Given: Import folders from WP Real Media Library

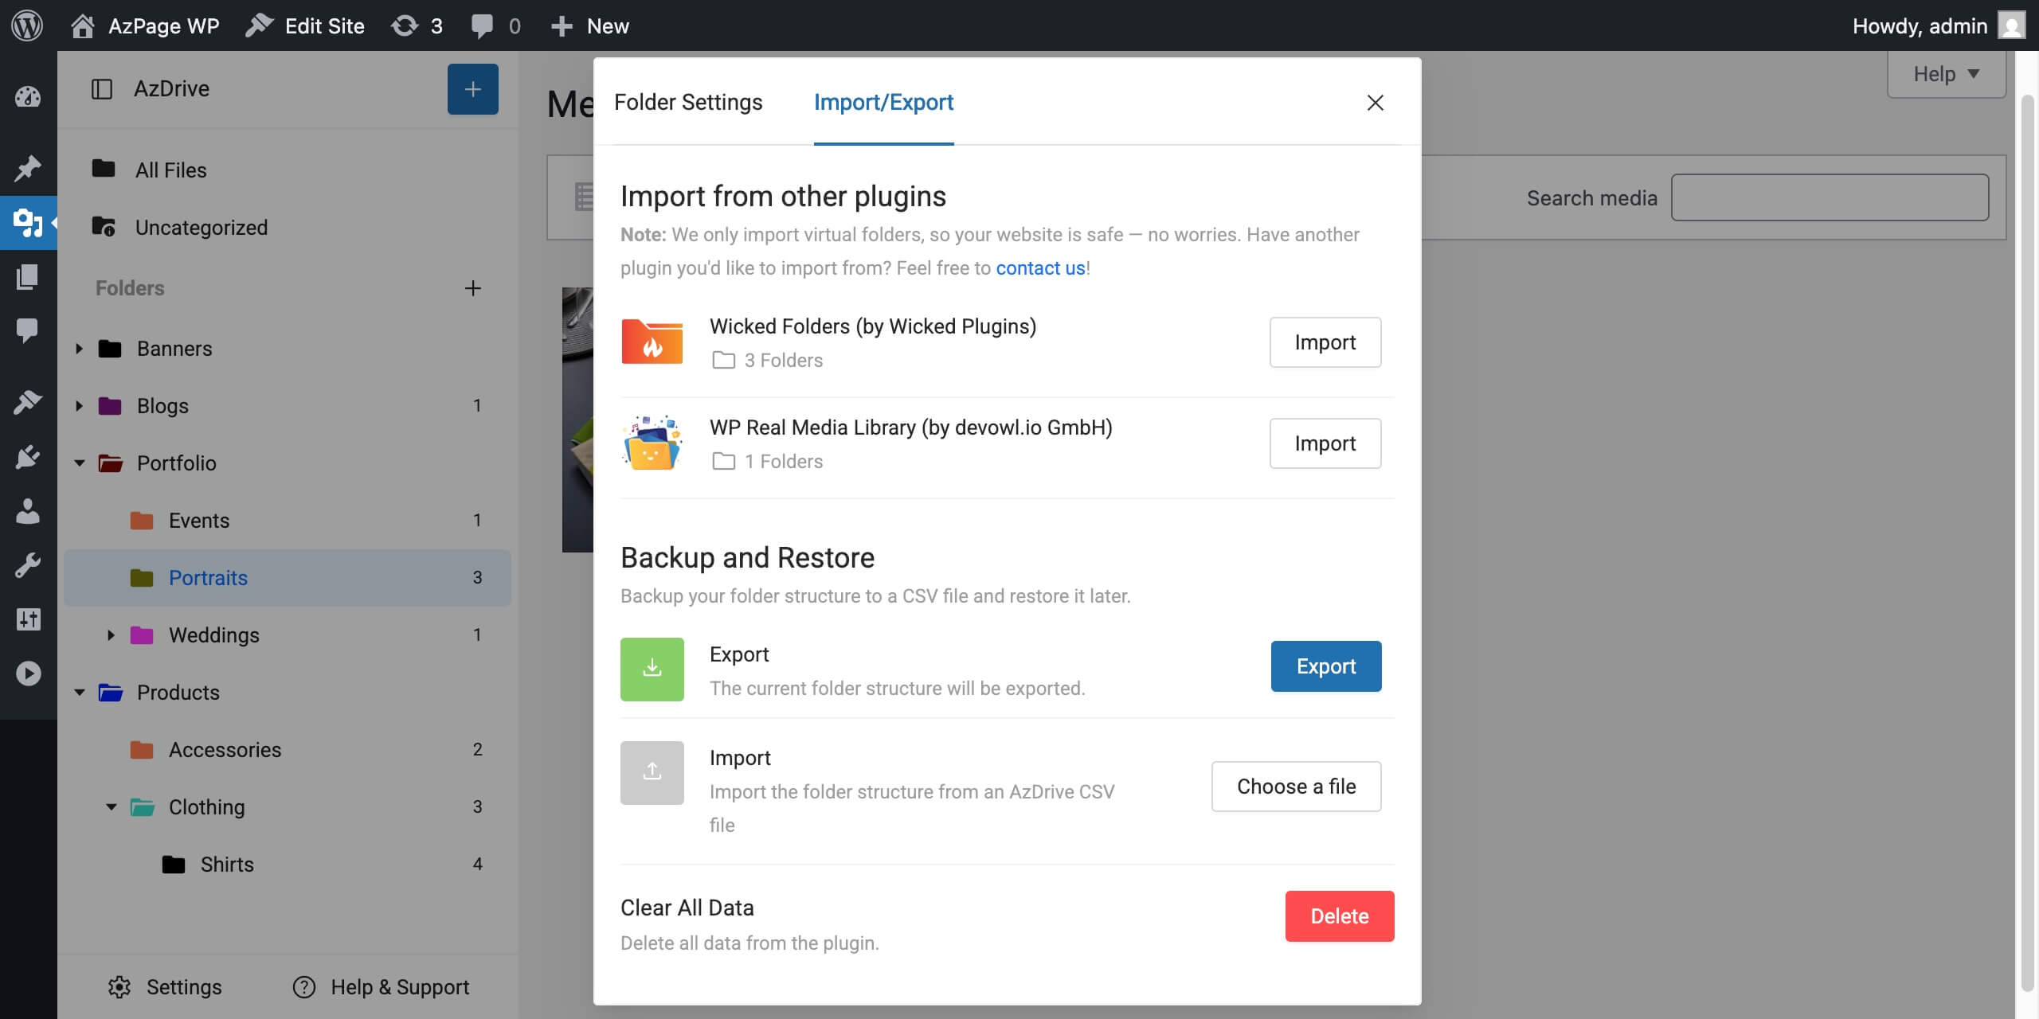Looking at the screenshot, I should tap(1325, 443).
